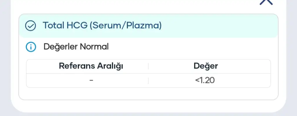Tap the word Normal in the status line
The height and width of the screenshot is (116, 297).
click(x=94, y=46)
